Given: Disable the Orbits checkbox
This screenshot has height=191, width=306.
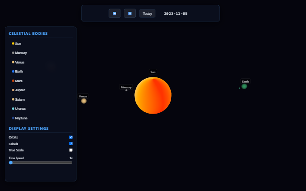Looking at the screenshot, I should click(x=71, y=137).
